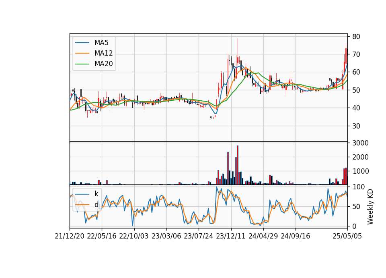The height and width of the screenshot is (278, 386).
Task: Click the 22/10/03 date tick label
Action: pos(134,236)
